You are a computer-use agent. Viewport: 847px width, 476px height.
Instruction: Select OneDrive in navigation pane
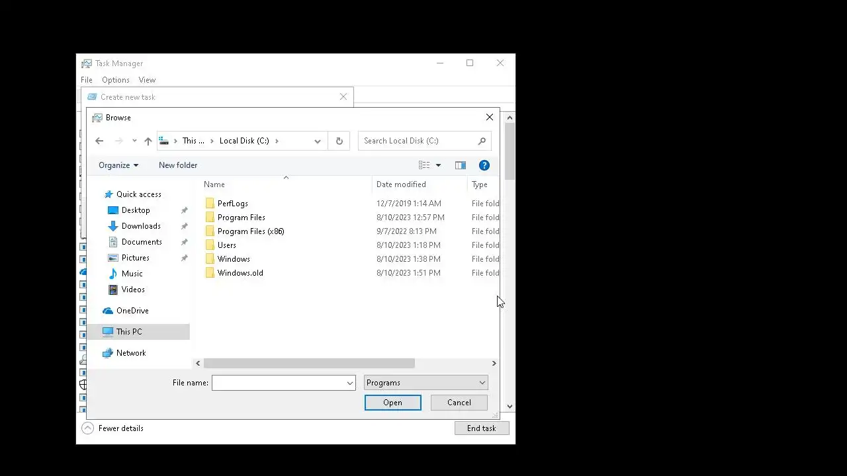click(x=132, y=311)
